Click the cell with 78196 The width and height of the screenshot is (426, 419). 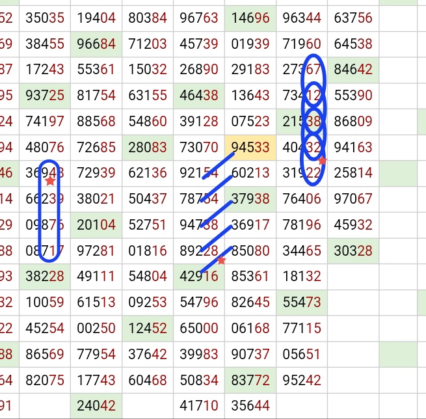tap(302, 225)
